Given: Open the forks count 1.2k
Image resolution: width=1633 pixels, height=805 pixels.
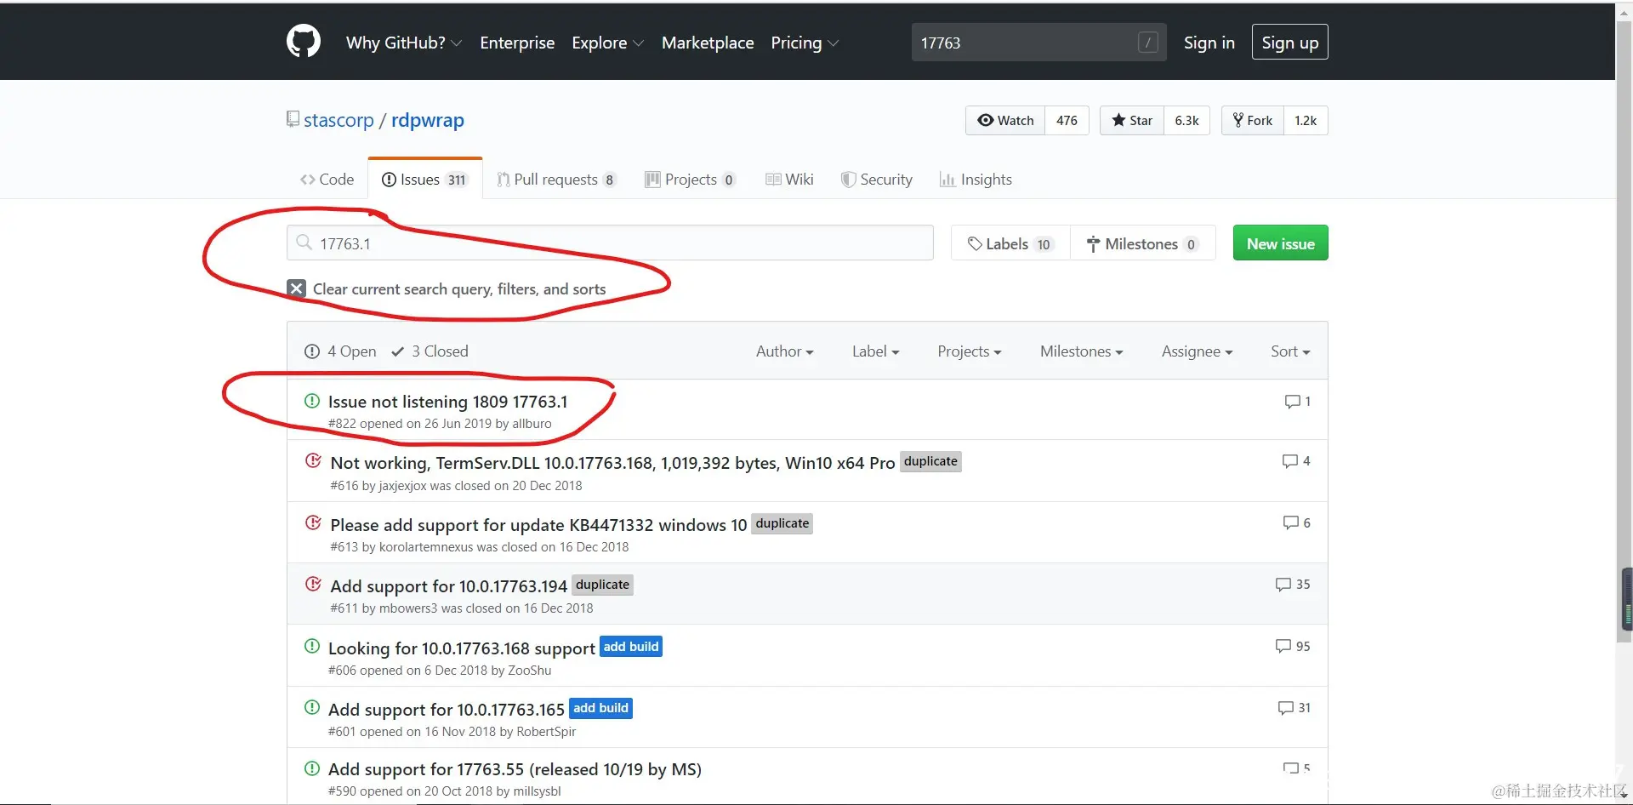Looking at the screenshot, I should (1306, 120).
